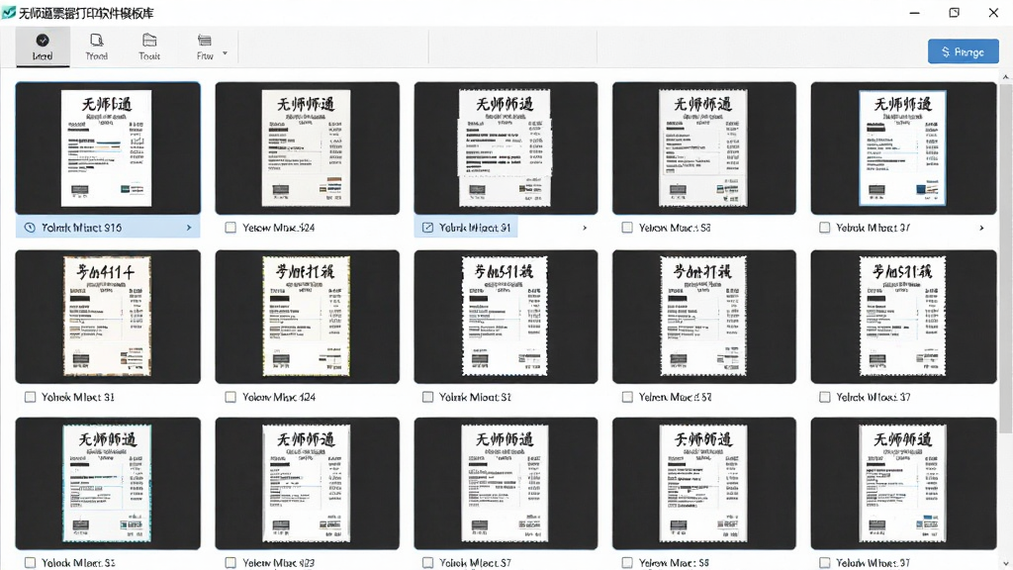Open the bottom-row S8 template thumbnail
1013x570 pixels.
(704, 483)
